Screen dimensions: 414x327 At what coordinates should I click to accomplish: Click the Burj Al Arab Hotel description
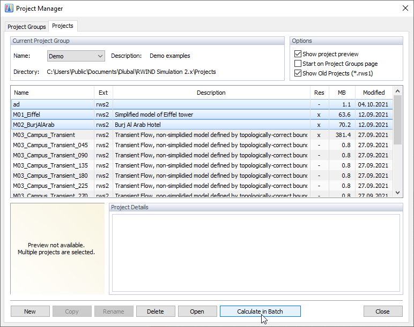(138, 125)
